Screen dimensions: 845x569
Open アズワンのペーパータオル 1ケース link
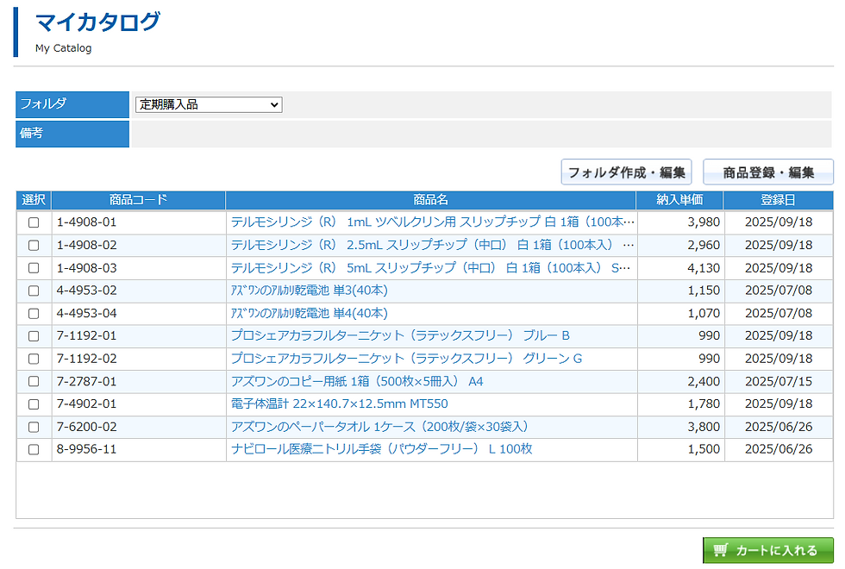[379, 427]
